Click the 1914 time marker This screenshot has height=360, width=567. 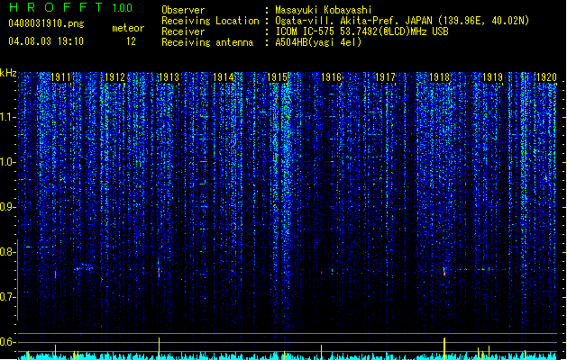pos(224,77)
